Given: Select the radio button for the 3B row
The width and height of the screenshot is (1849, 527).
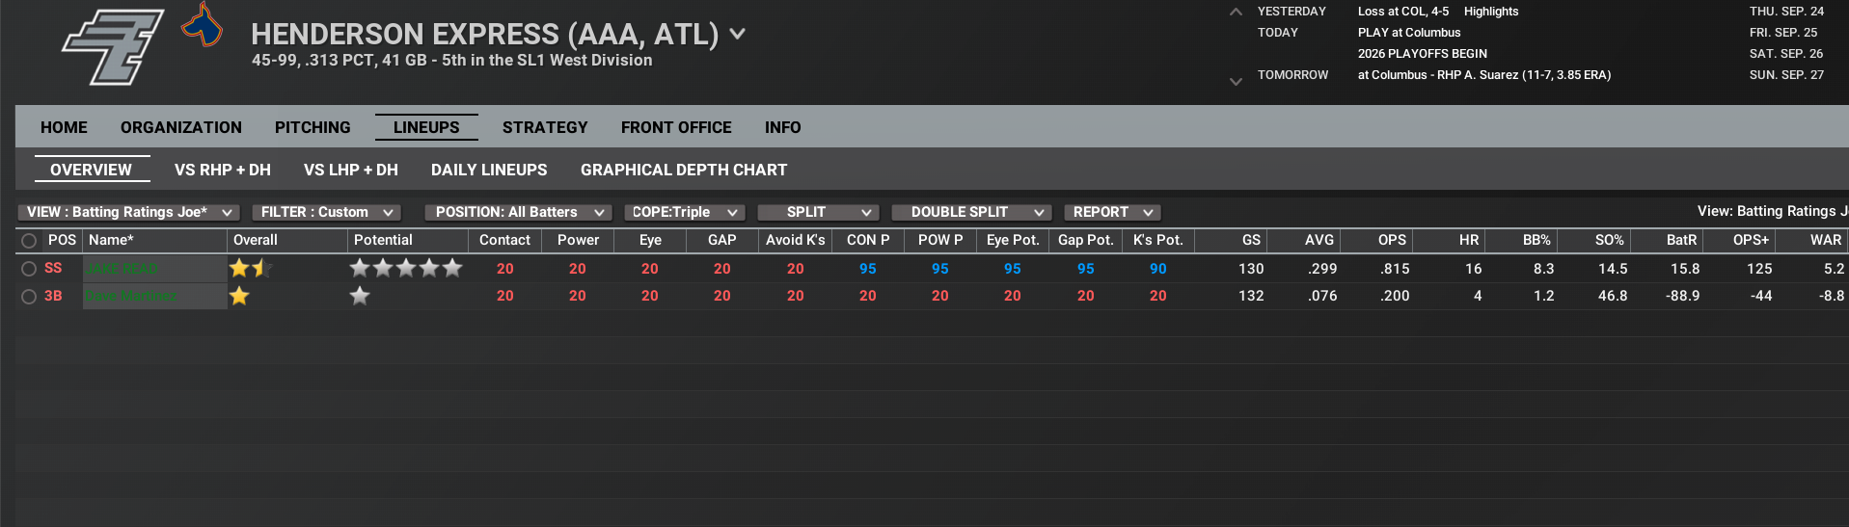Looking at the screenshot, I should pyautogui.click(x=29, y=297).
